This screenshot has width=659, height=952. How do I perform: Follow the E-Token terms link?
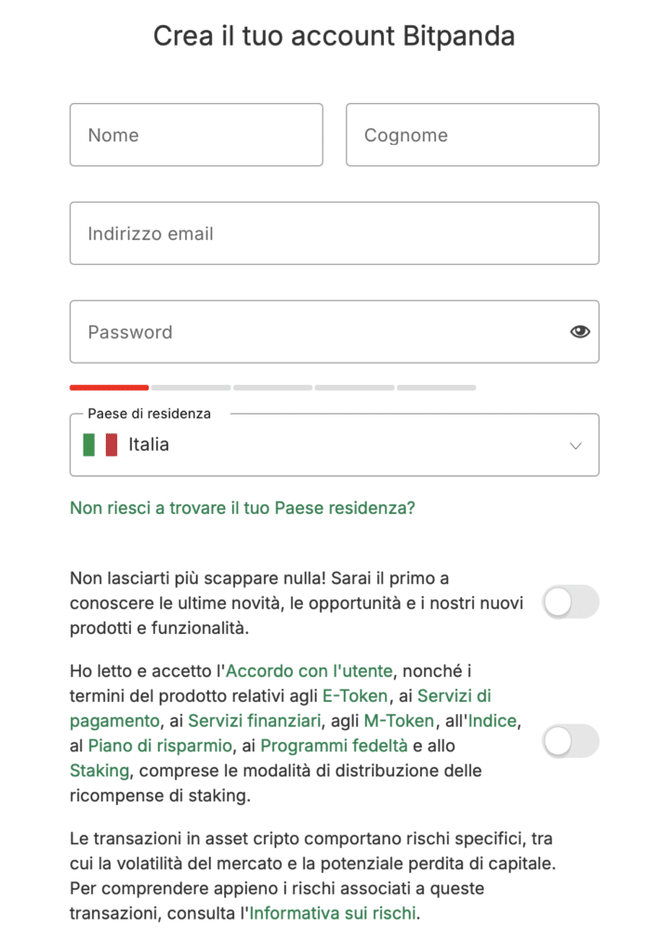(355, 695)
